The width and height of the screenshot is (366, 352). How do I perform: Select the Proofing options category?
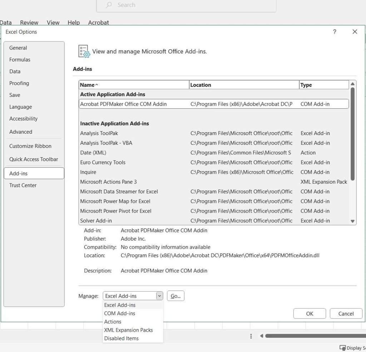click(34, 83)
